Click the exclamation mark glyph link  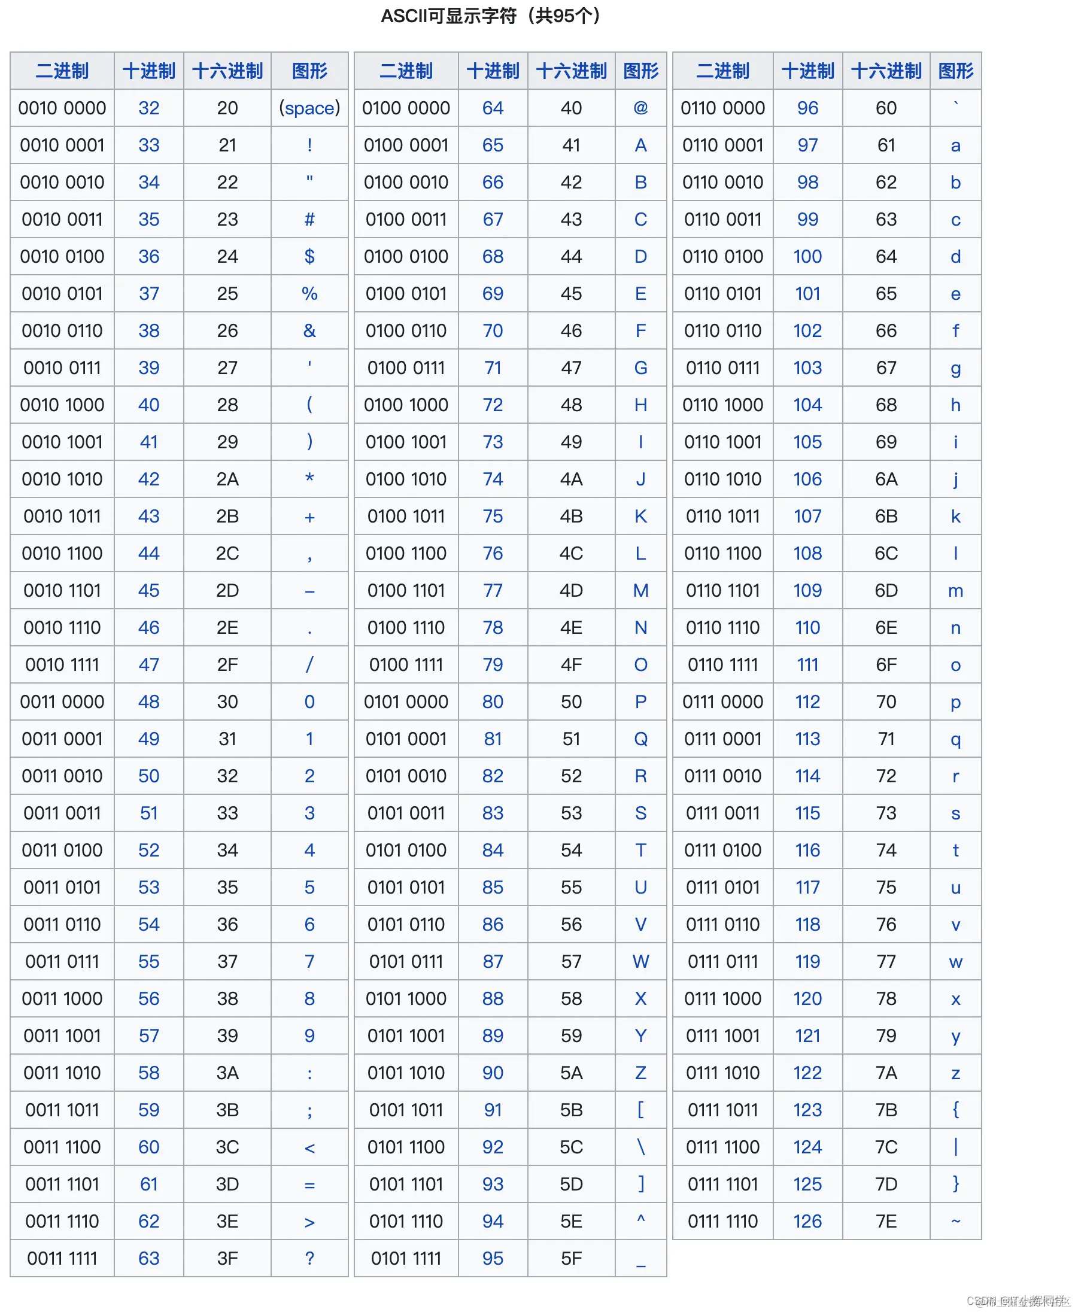coord(309,145)
